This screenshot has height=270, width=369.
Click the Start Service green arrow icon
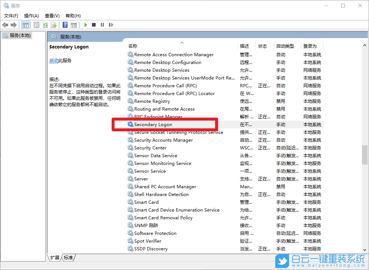[x=86, y=25]
